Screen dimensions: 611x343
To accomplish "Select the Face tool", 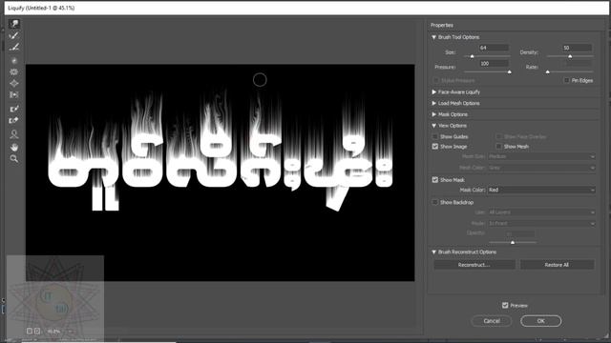I will coord(14,134).
